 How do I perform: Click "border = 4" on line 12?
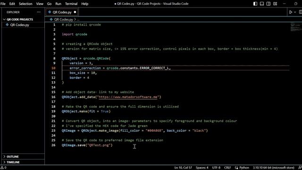point(79,77)
